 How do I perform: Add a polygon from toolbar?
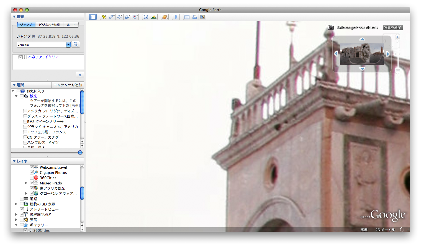112,17
